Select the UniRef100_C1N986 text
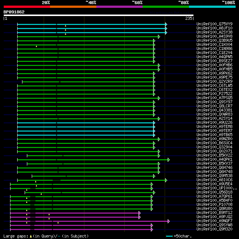Image resolution: width=239 pixels, height=239 pixels. (x=214, y=49)
